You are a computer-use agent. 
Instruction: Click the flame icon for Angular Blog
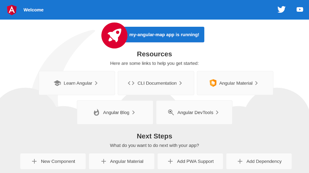96,113
